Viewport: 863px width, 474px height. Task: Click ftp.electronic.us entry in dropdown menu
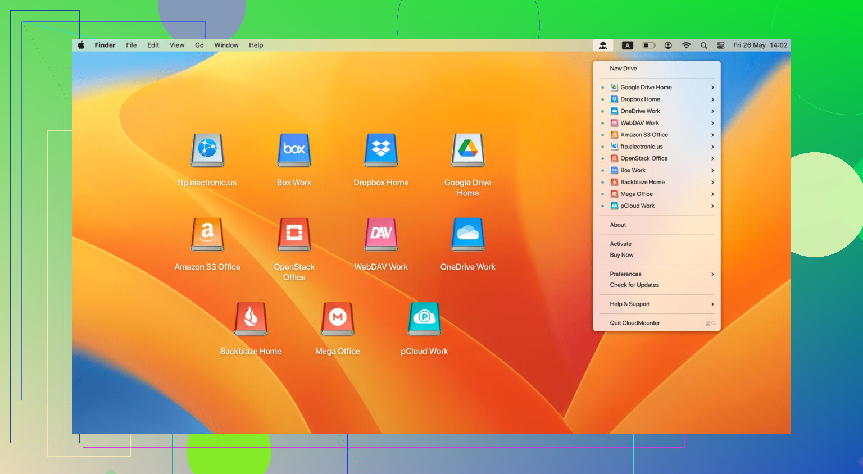(x=657, y=147)
